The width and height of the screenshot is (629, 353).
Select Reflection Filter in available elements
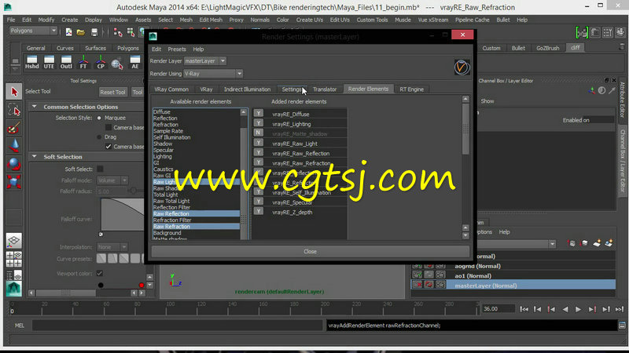[171, 207]
